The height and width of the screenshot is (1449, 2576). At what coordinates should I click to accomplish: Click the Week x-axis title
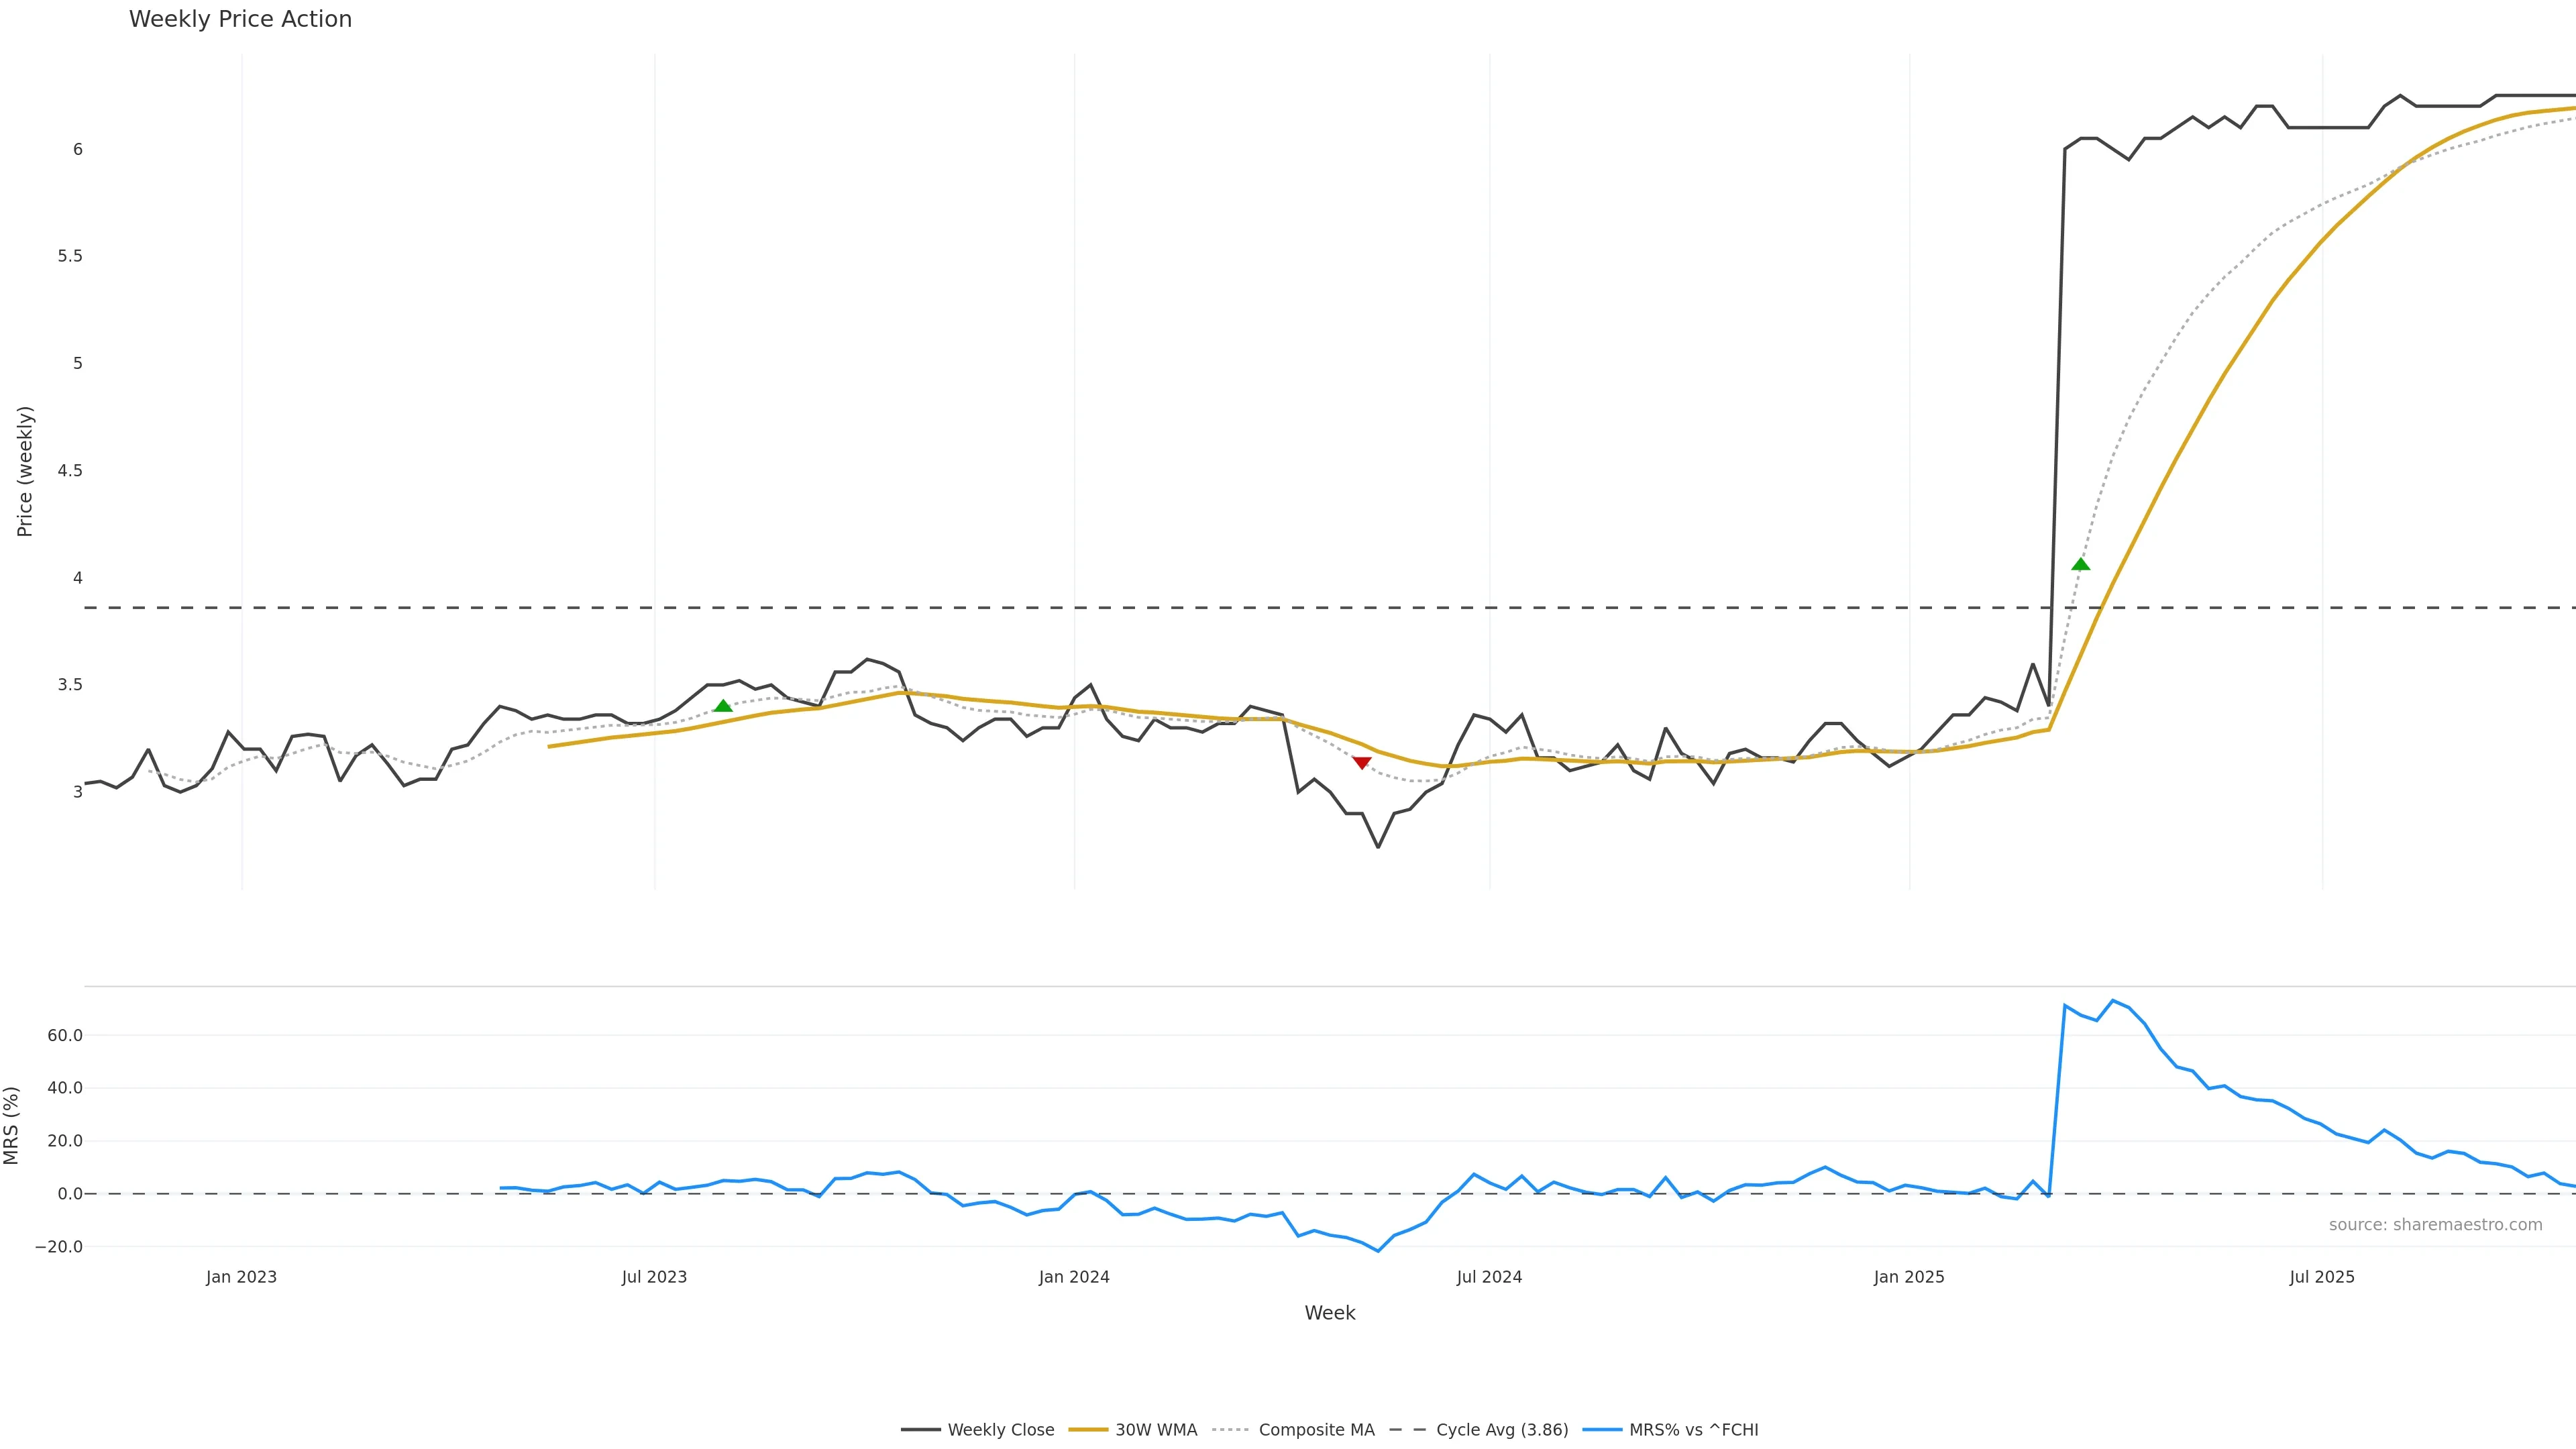1329,1313
